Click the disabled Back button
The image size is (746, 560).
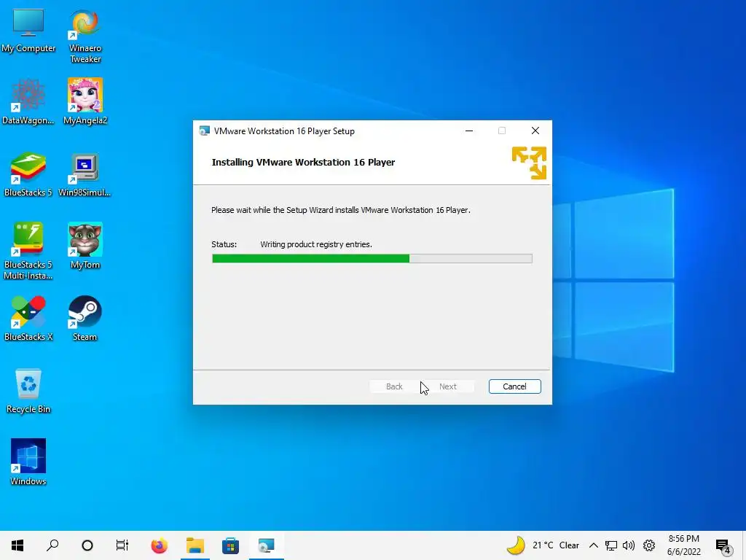[x=394, y=386]
